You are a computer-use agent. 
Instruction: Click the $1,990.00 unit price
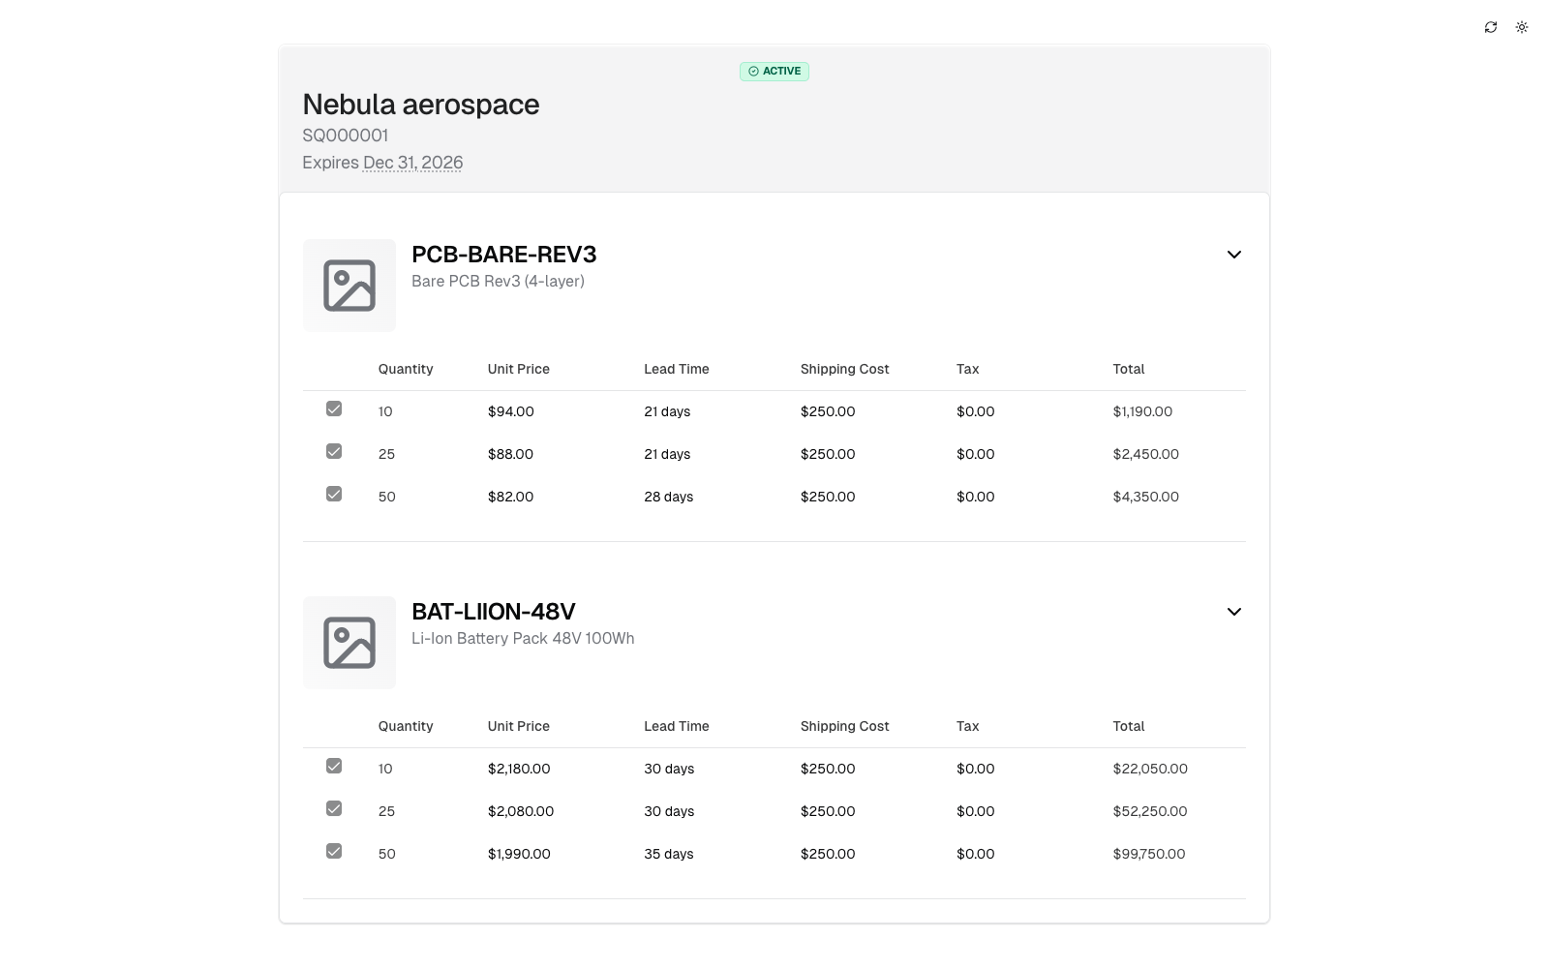tap(519, 854)
